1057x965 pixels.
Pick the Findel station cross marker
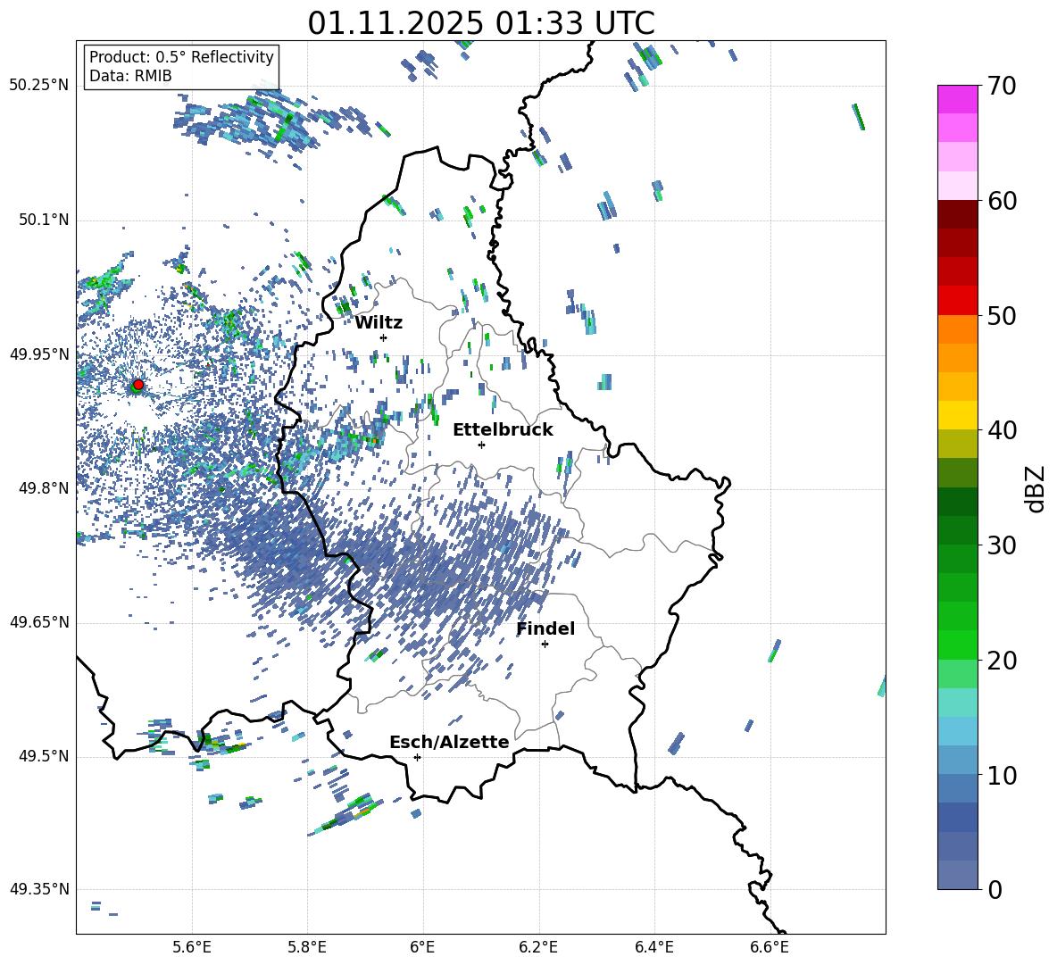[545, 644]
